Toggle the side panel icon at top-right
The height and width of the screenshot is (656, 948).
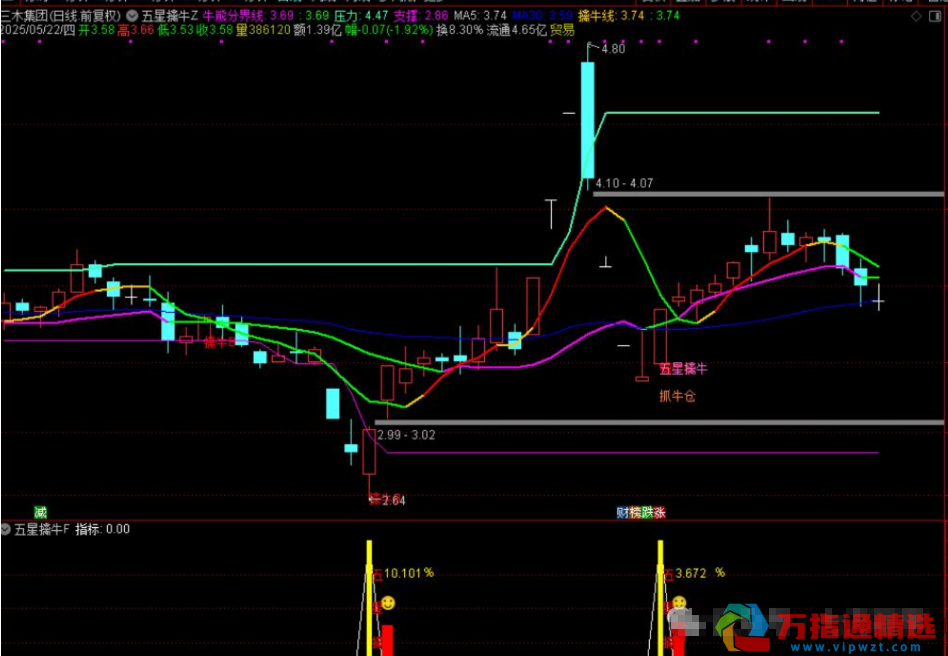coord(935,16)
